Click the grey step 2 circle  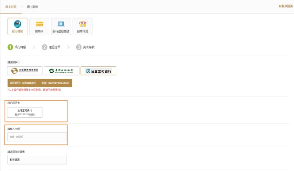[45, 47]
